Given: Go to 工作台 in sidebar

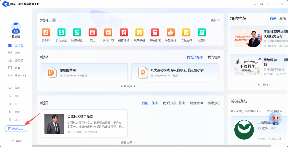Looking at the screenshot, I should click(16, 45).
